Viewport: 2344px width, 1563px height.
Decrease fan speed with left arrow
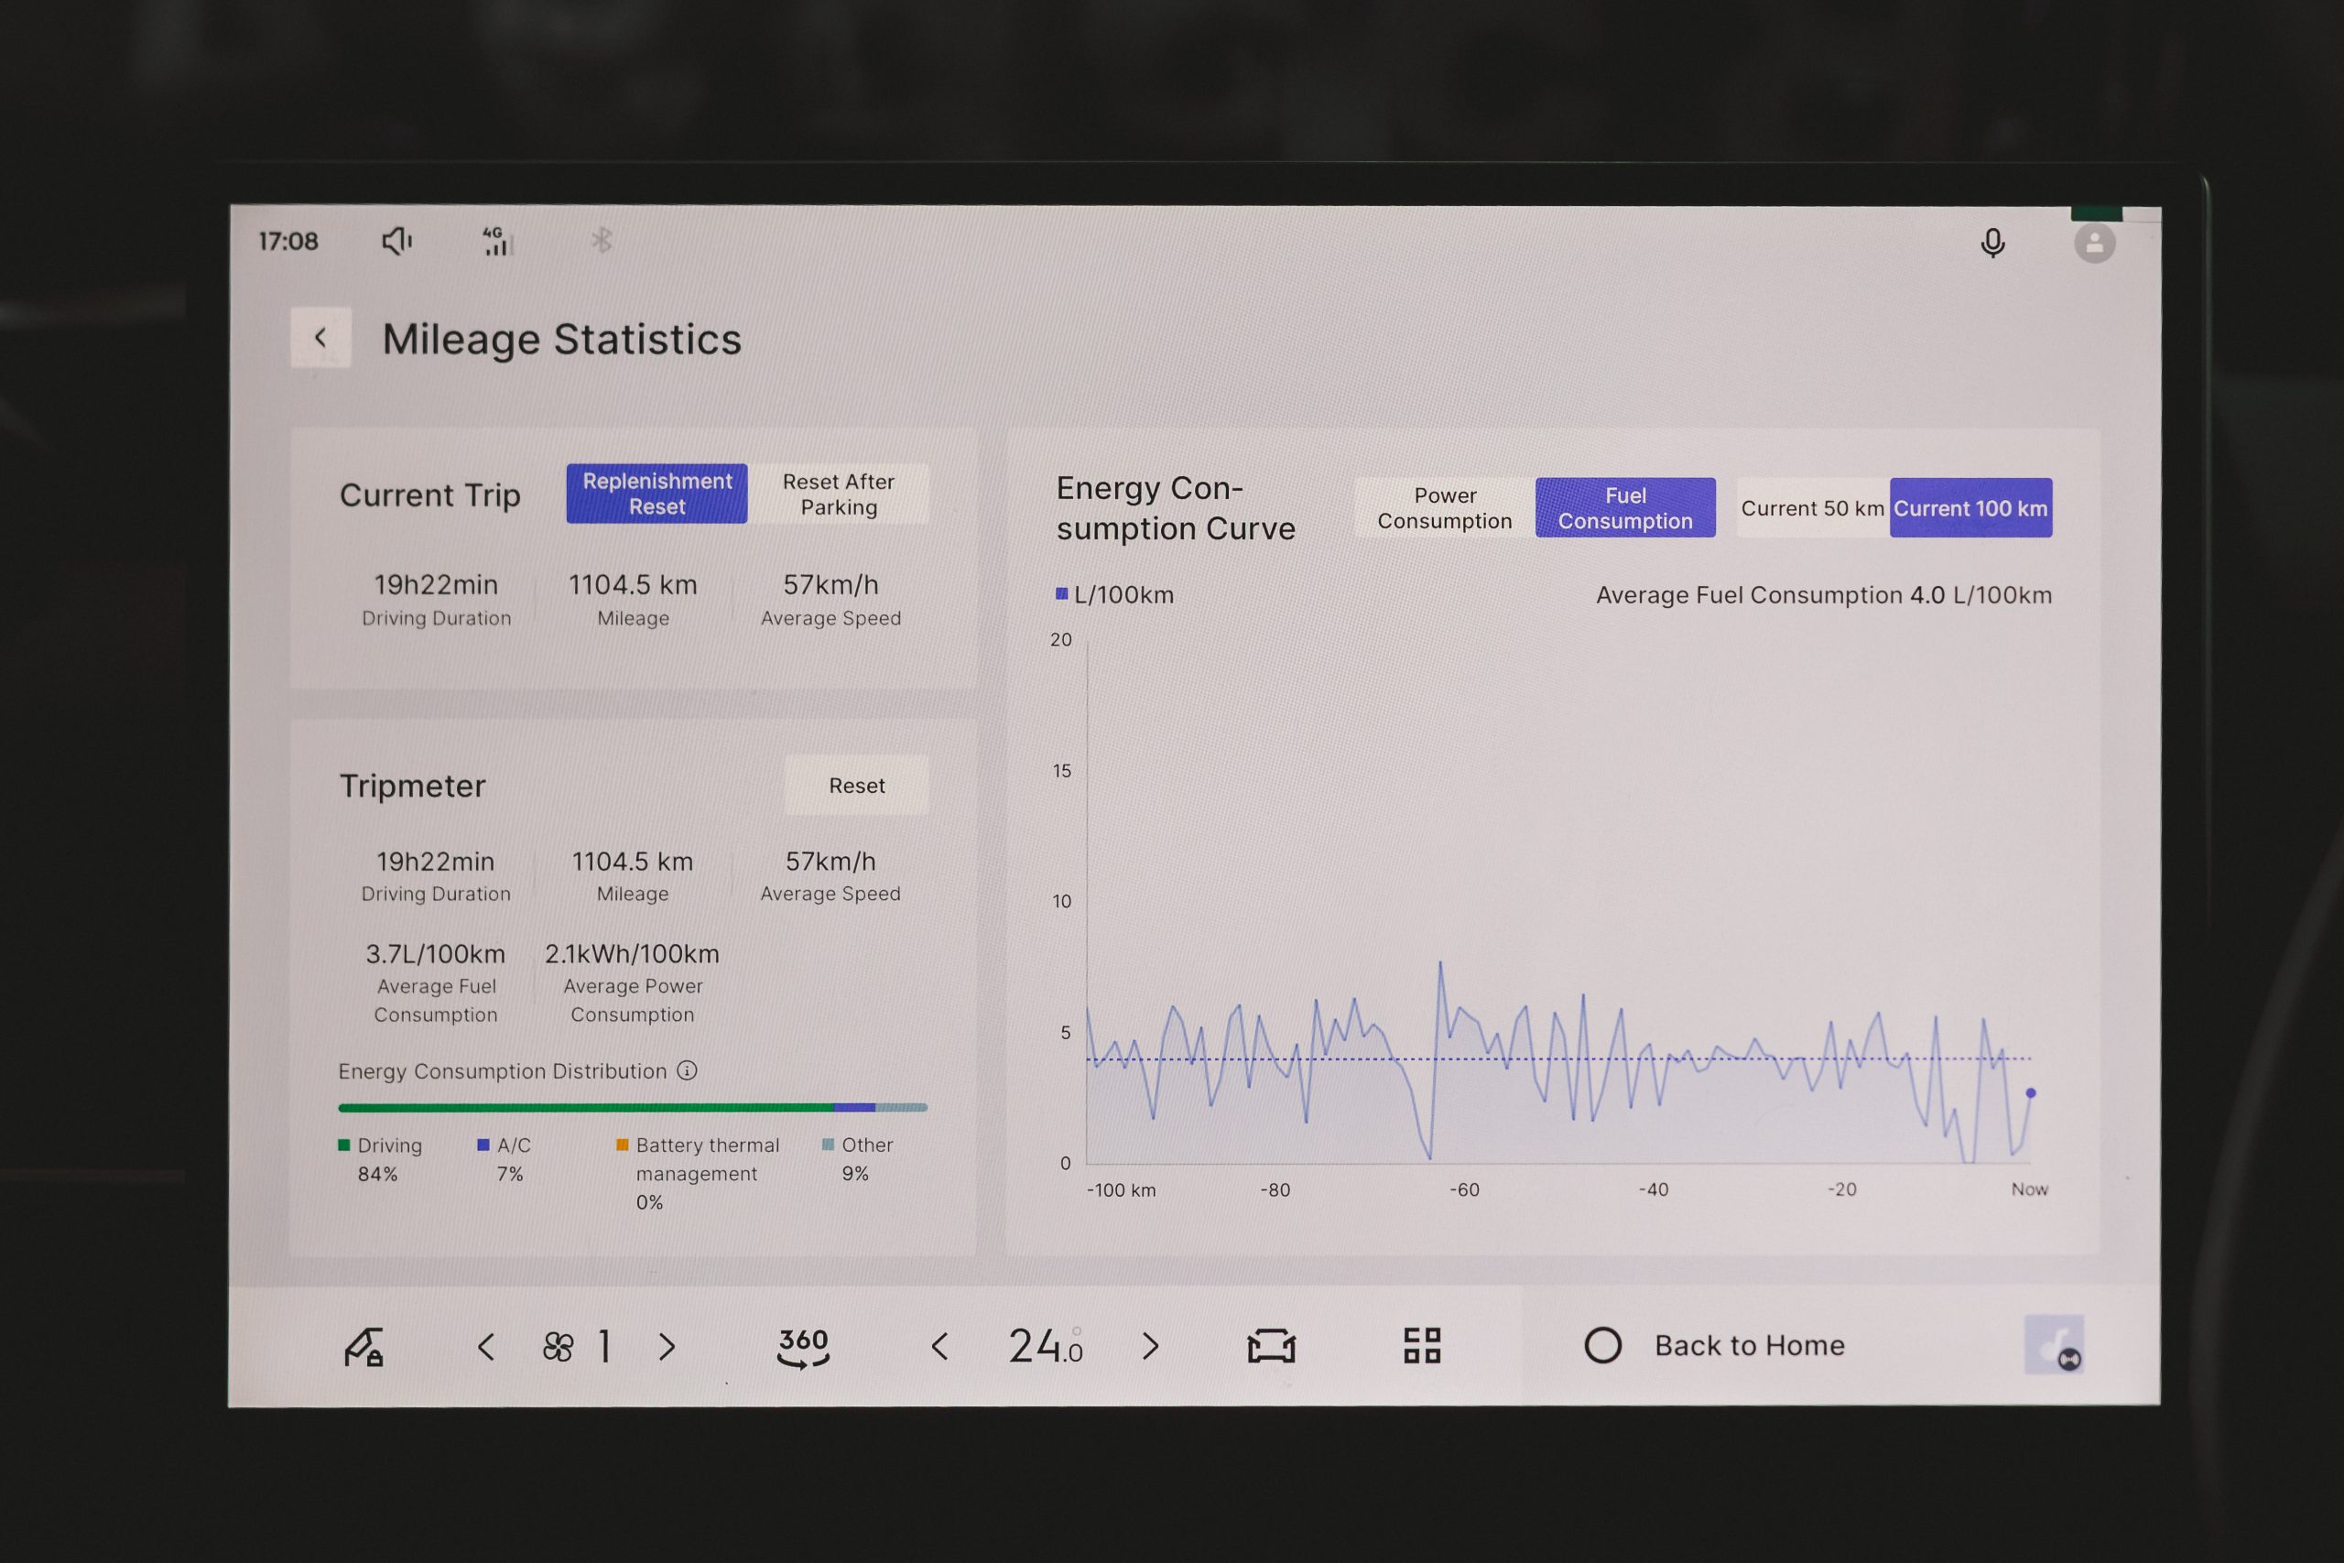tap(486, 1348)
